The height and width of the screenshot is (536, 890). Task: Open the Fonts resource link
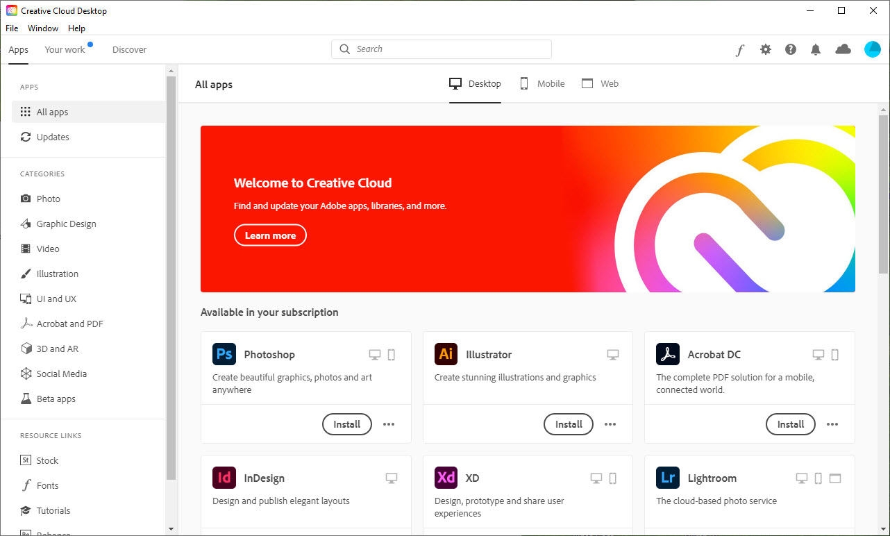(88, 485)
